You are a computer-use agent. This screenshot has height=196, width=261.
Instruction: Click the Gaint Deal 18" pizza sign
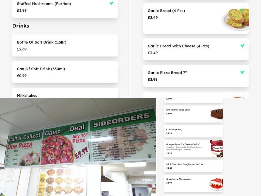(66, 144)
